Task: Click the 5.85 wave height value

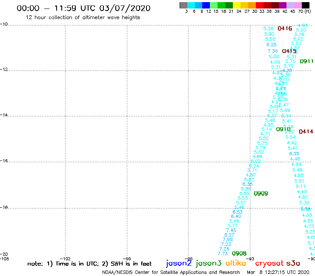Action: tap(246, 189)
